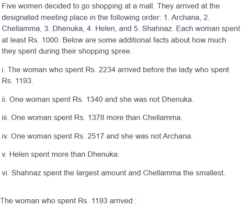246x209 pixels.
Task: Click the phrase 'shopping spree' in the intro
Action: [x=104, y=51]
